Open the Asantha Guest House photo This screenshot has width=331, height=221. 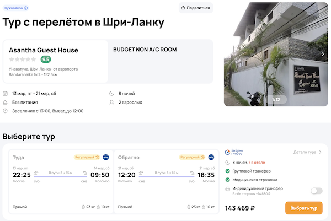coord(276,55)
